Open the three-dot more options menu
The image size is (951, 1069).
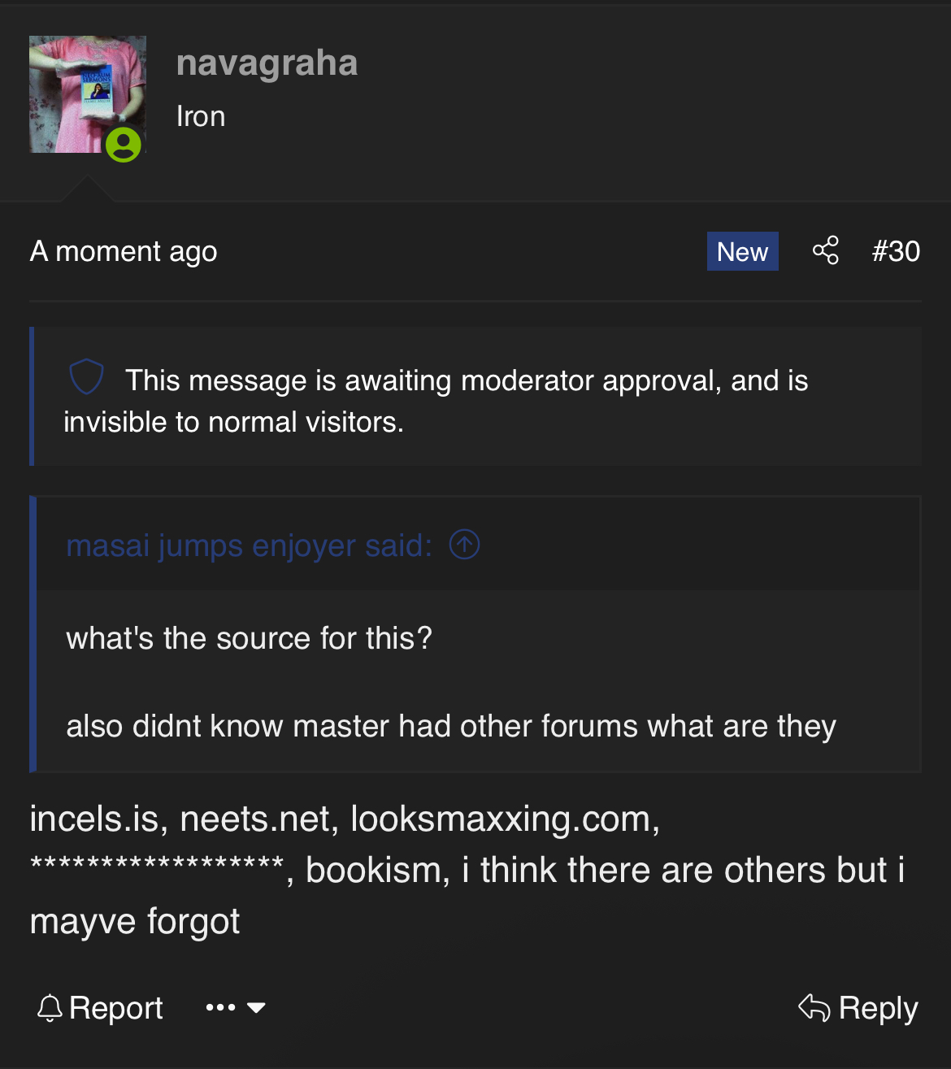pyautogui.click(x=220, y=1008)
